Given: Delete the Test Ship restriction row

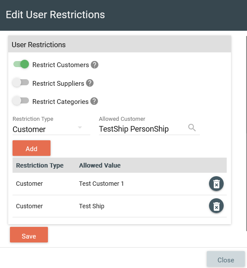Looking at the screenshot, I should (216, 206).
